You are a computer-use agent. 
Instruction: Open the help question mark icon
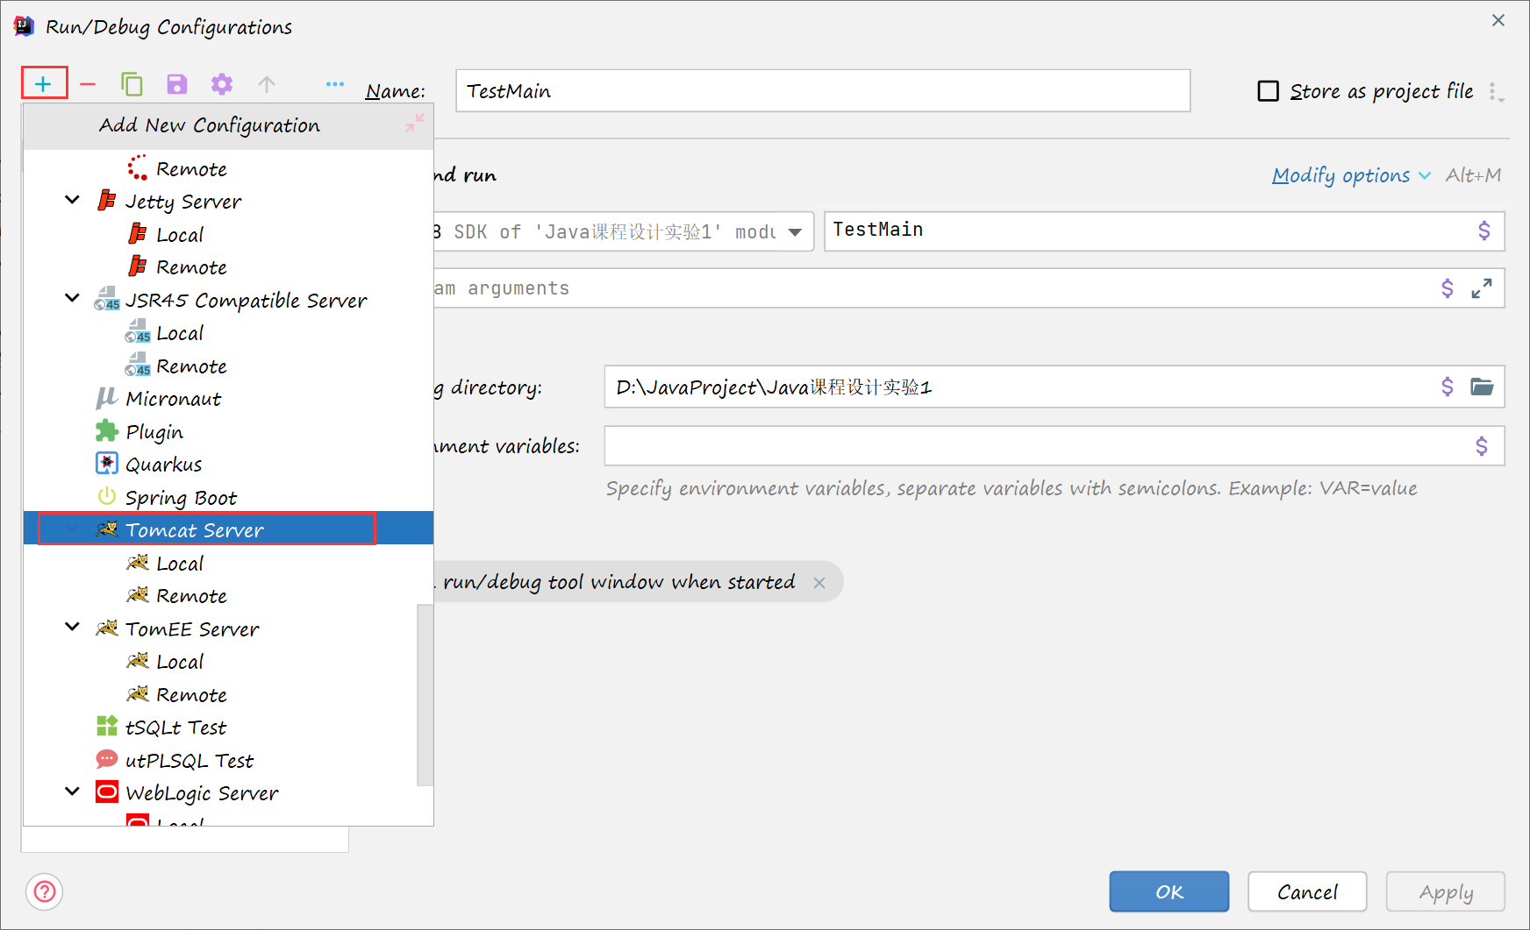(x=45, y=892)
